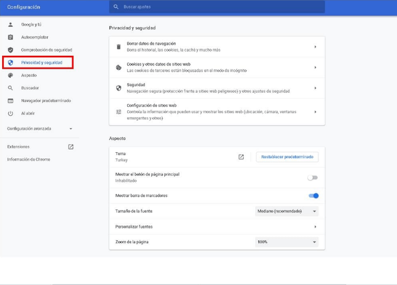Open Cookies y otros datos de sitios web
Viewport: 397px width, 285px height.
[217, 67]
